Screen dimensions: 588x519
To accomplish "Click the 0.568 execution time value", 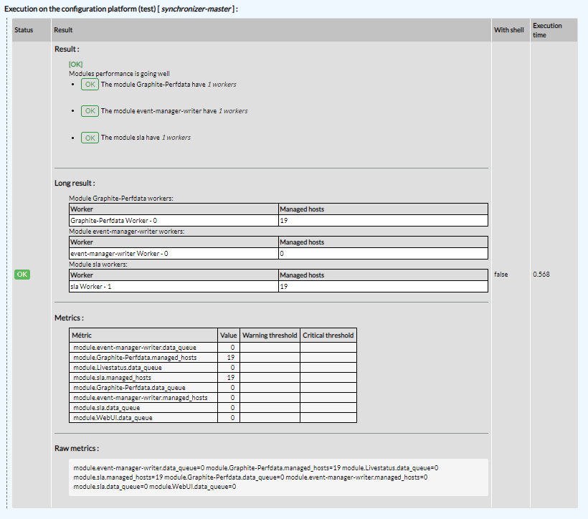I will (x=541, y=275).
